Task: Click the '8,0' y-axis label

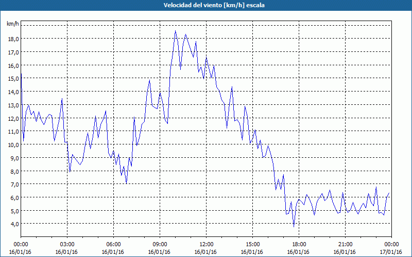Action: click(x=15, y=171)
